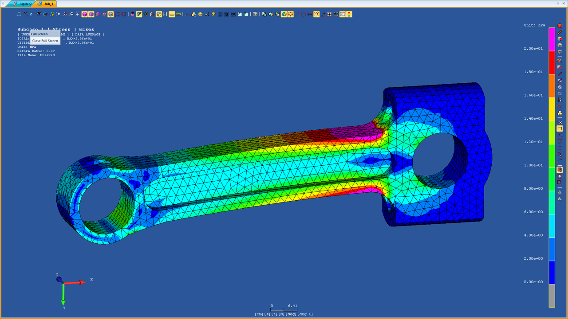Toggle the rectangle selection mode in sidebar
Screen dimensions: 568x319
[560, 128]
